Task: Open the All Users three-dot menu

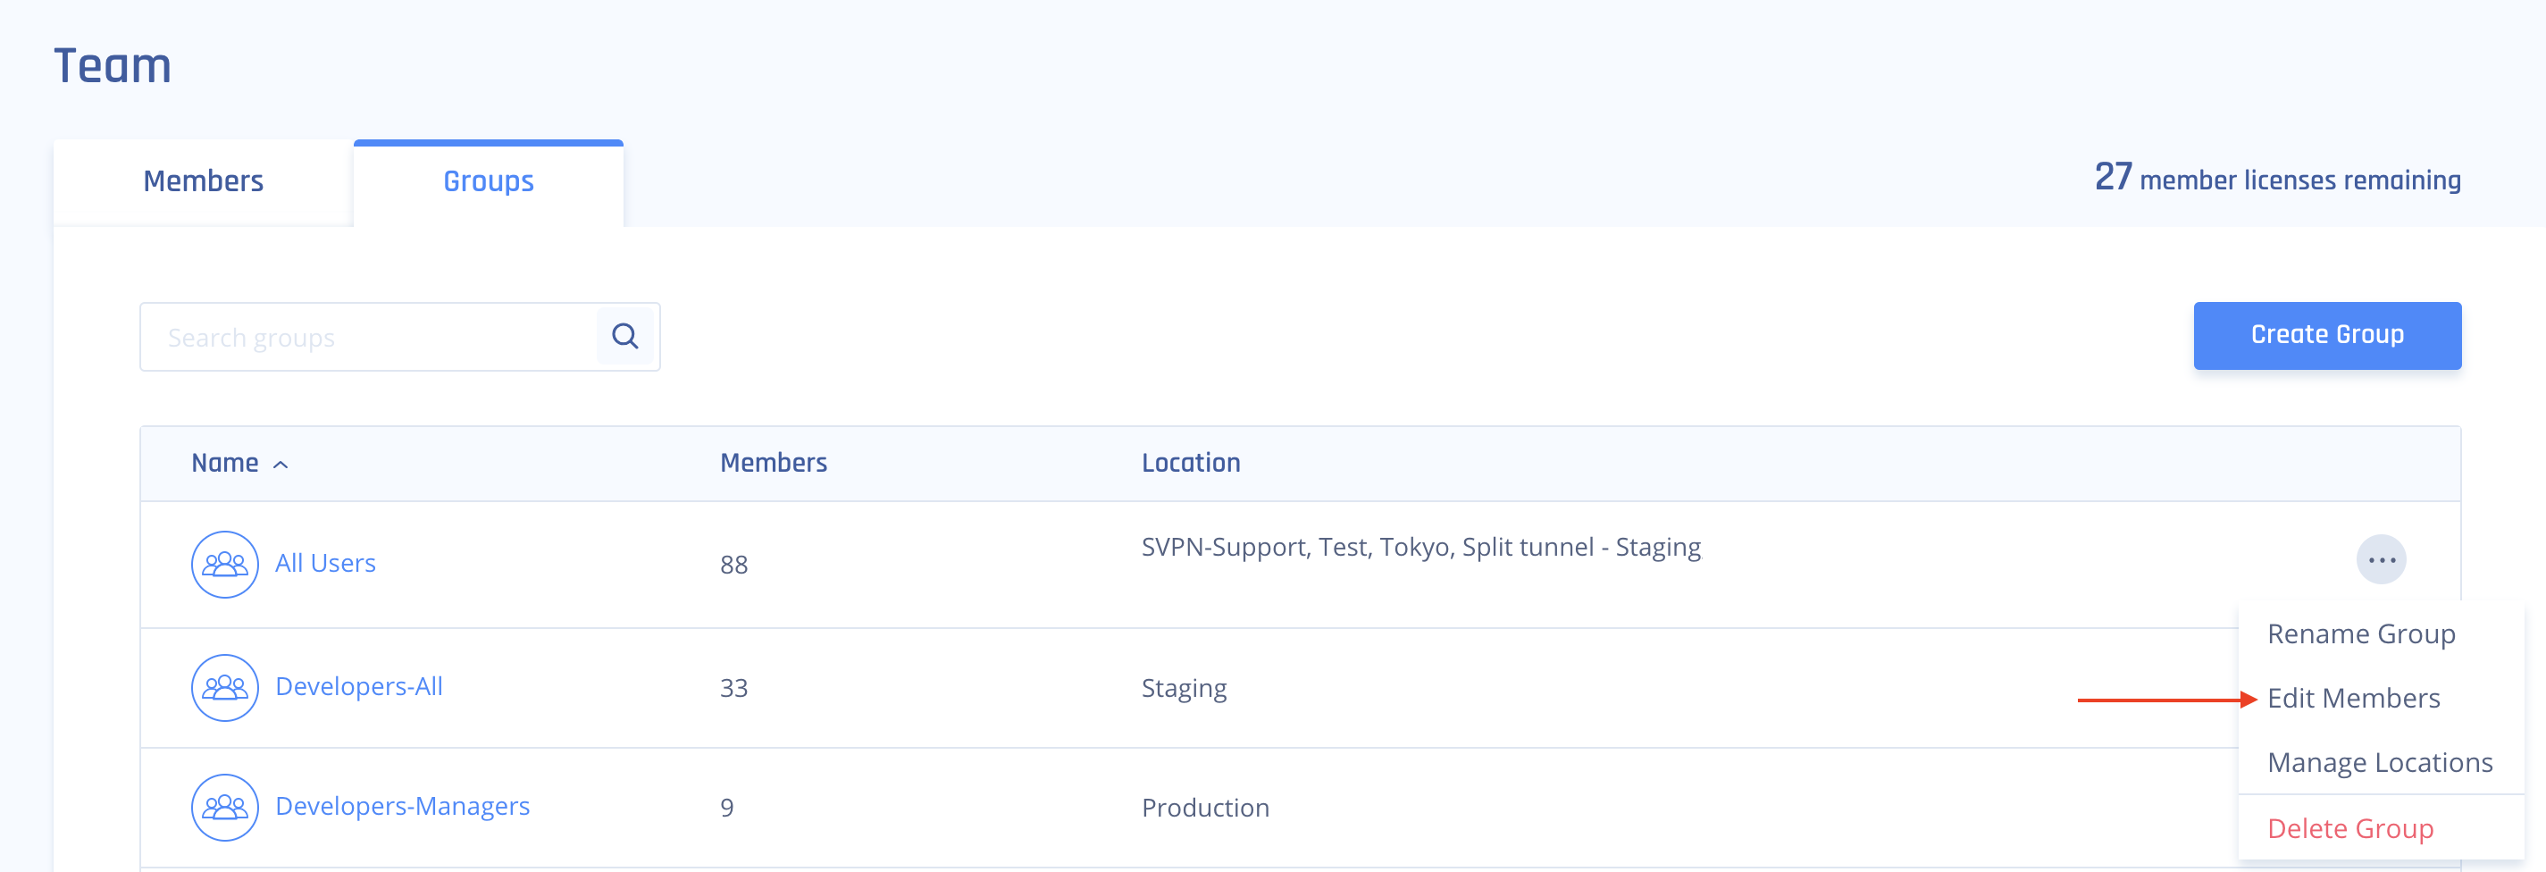Action: coord(2380,560)
